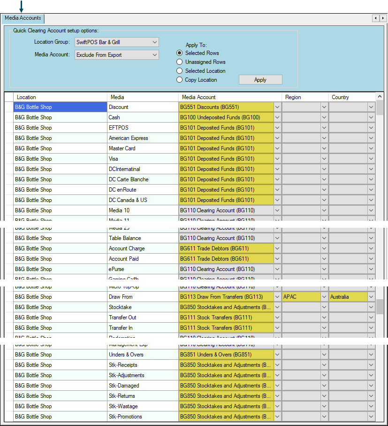Click the DC Carte Blanche media cell

pyautogui.click(x=143, y=179)
